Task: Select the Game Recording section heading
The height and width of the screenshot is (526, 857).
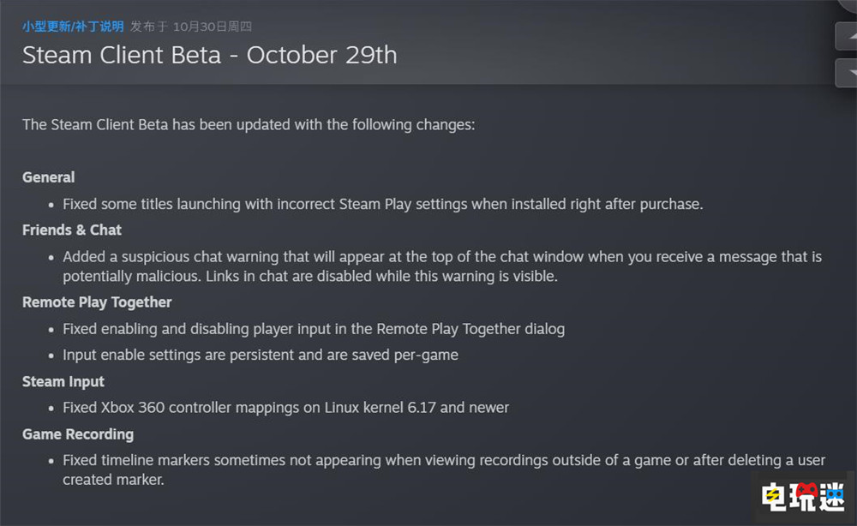Action: click(x=78, y=434)
